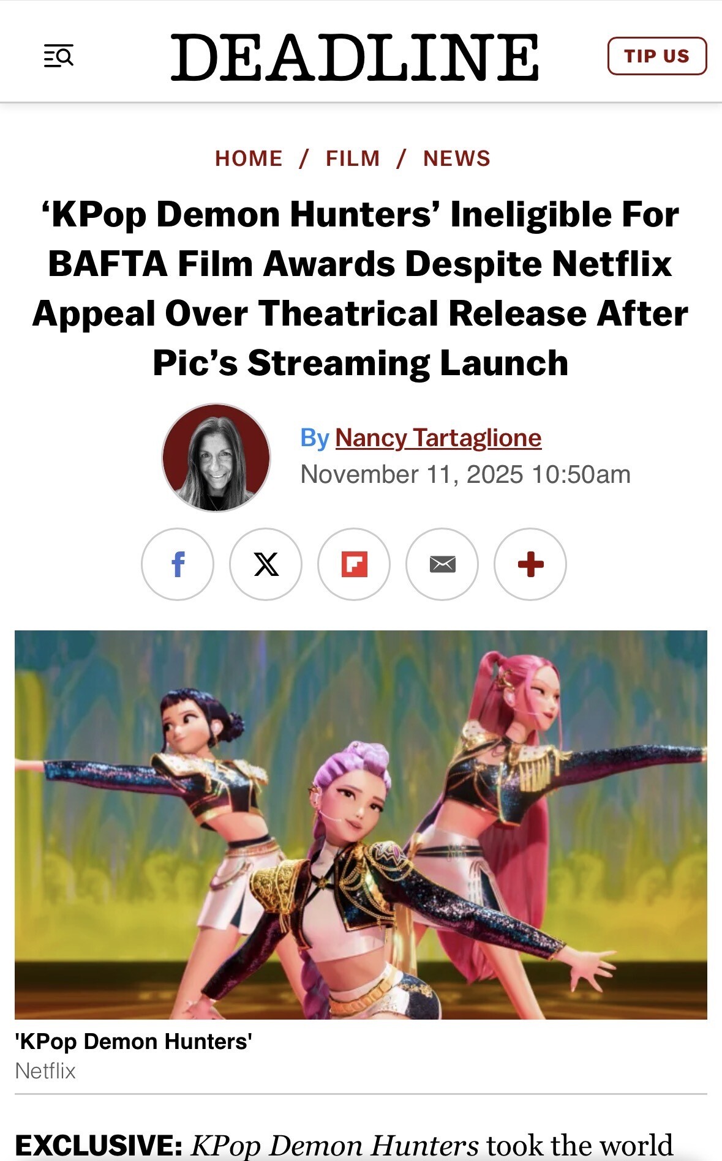Open Nancy Tartaglione author link

[438, 438]
